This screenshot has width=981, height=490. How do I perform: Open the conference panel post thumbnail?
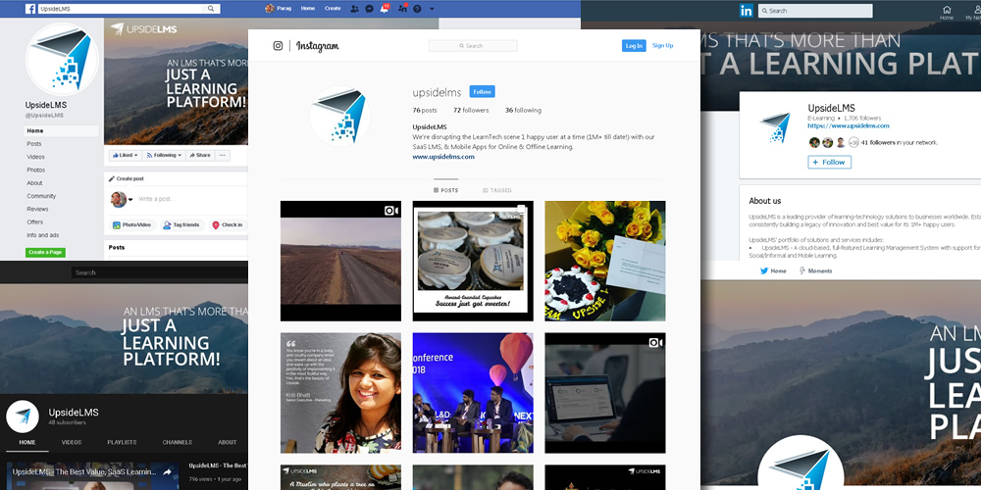(x=473, y=393)
